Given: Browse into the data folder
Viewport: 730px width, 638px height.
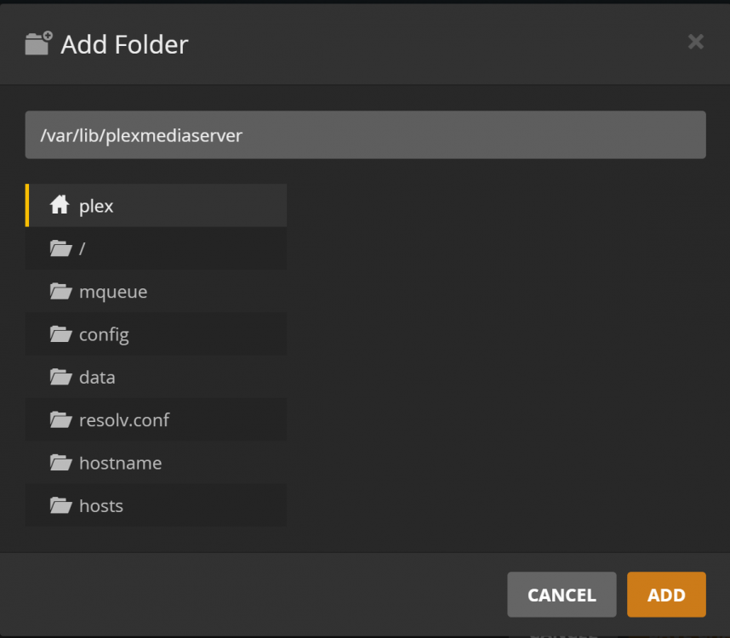Looking at the screenshot, I should 156,377.
